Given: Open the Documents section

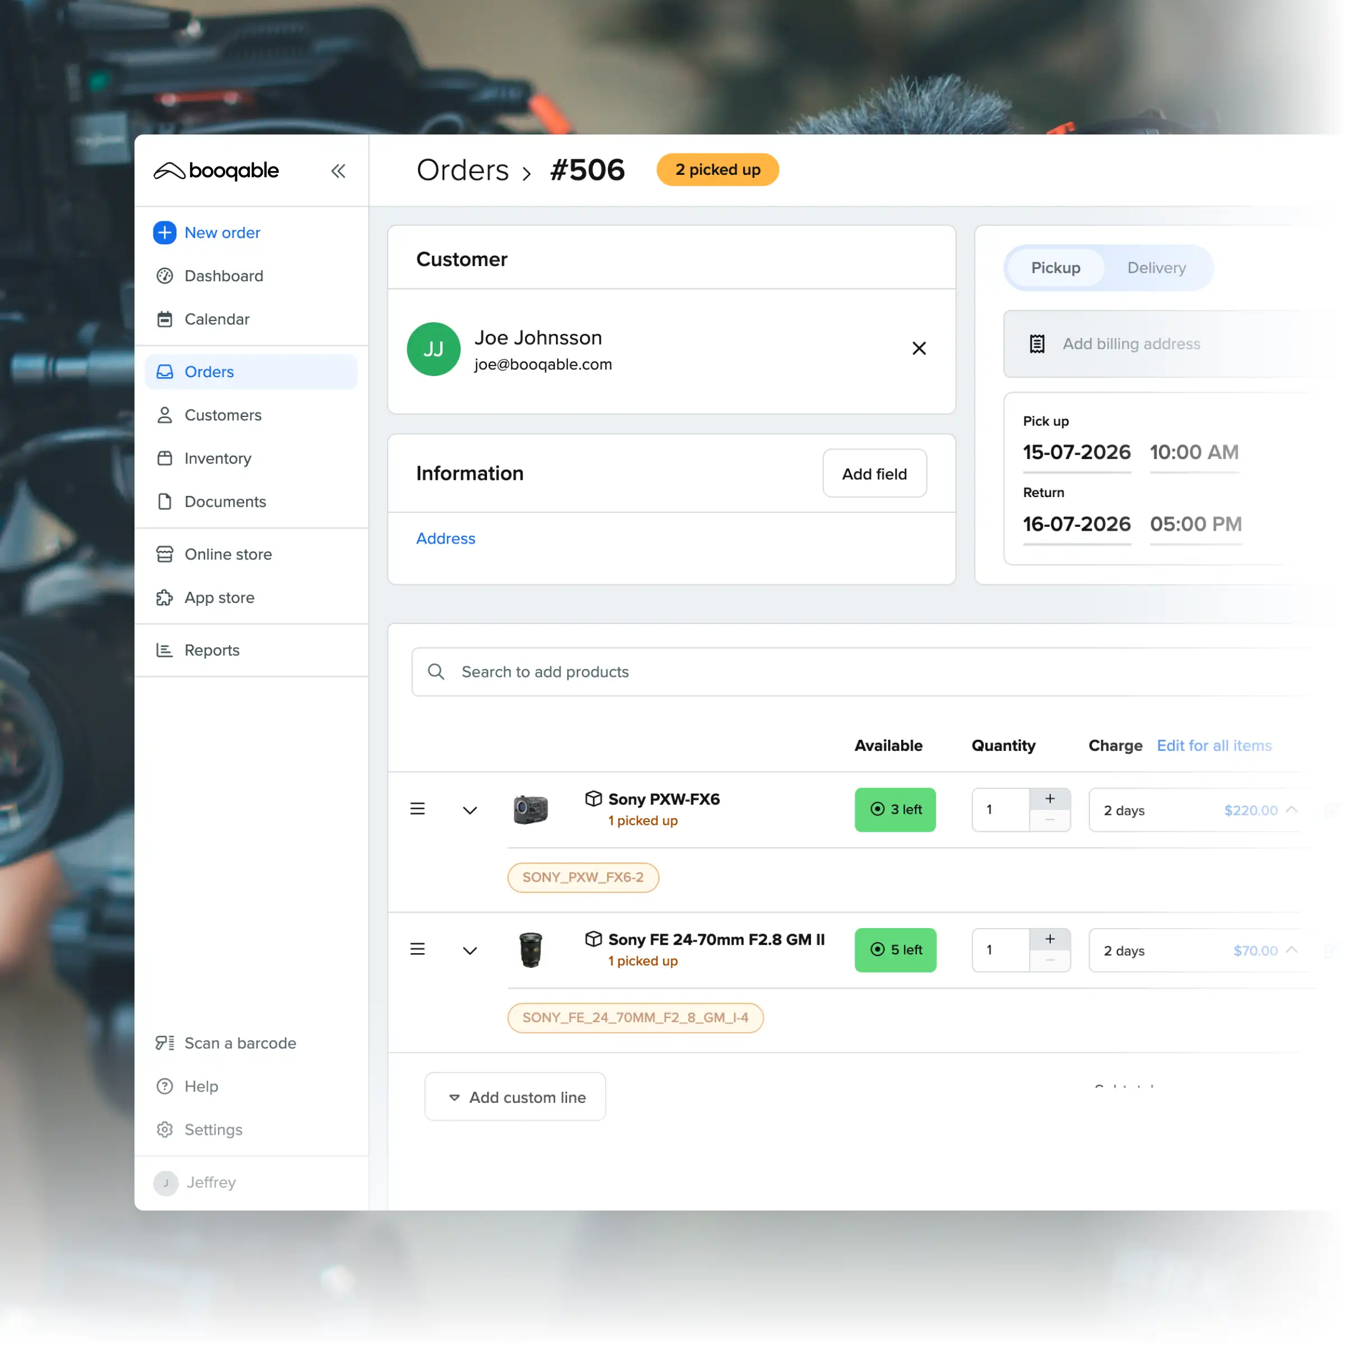Looking at the screenshot, I should coord(224,501).
